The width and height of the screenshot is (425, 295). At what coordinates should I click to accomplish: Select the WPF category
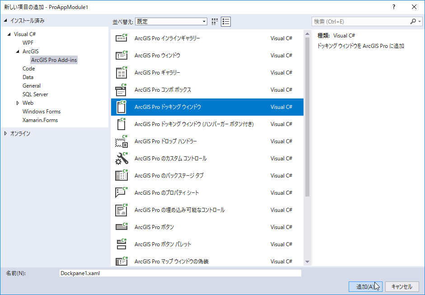(x=28, y=43)
